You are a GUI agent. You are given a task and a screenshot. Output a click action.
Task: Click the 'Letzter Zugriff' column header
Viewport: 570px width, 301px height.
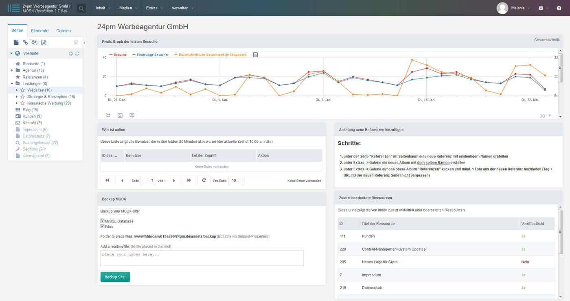pos(223,155)
